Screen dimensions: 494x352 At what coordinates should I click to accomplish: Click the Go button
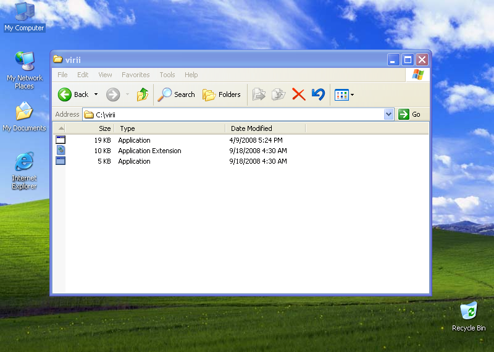tap(409, 114)
